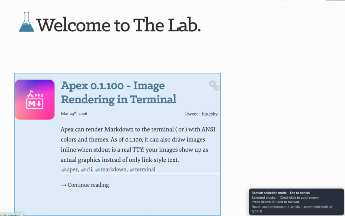Open the Apex 0.1.100 article title
The image size is (345, 216).
[x=118, y=92]
